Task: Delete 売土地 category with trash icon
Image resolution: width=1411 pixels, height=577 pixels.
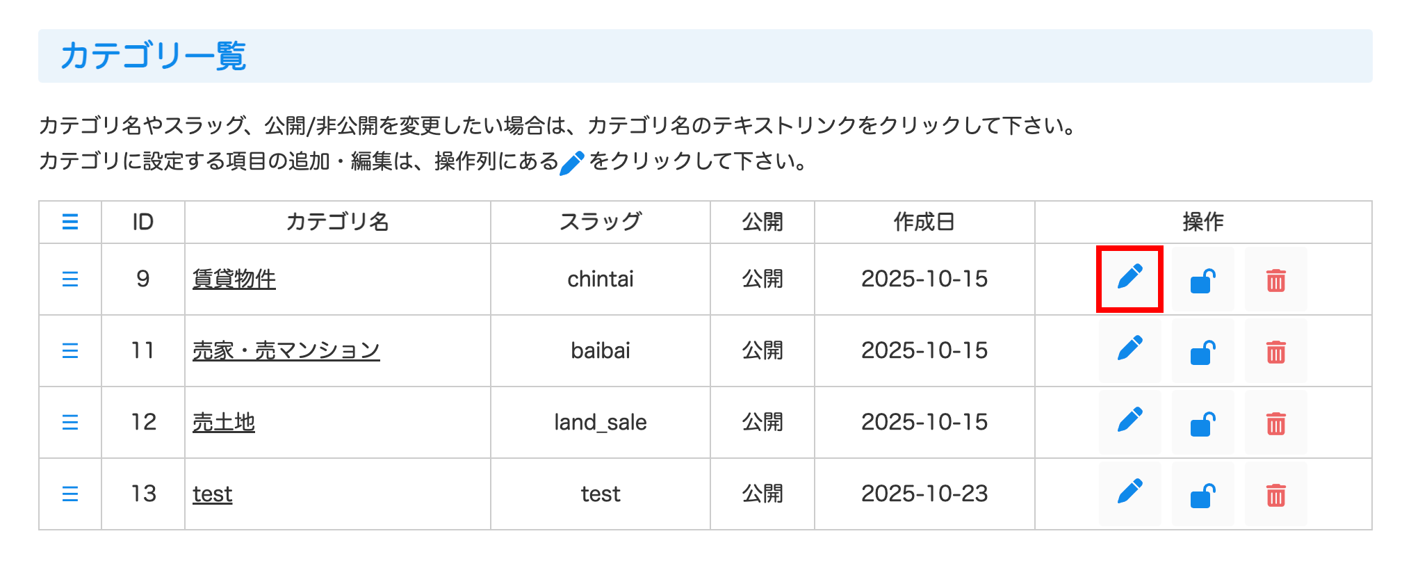Action: coord(1275,423)
